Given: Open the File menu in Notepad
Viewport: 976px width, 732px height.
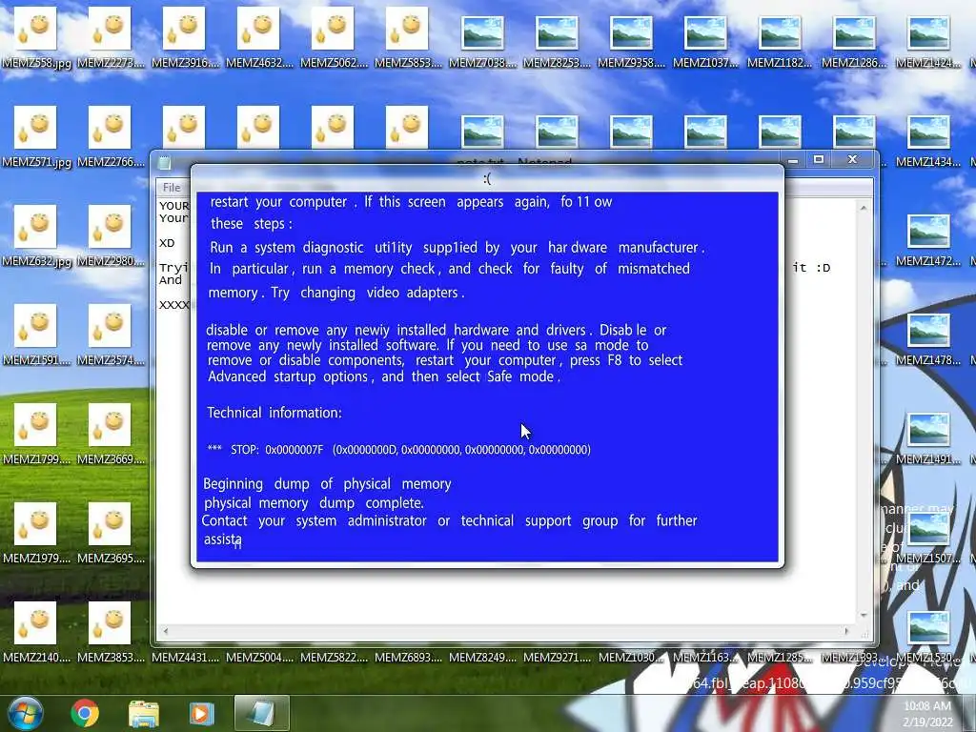Looking at the screenshot, I should (x=172, y=188).
